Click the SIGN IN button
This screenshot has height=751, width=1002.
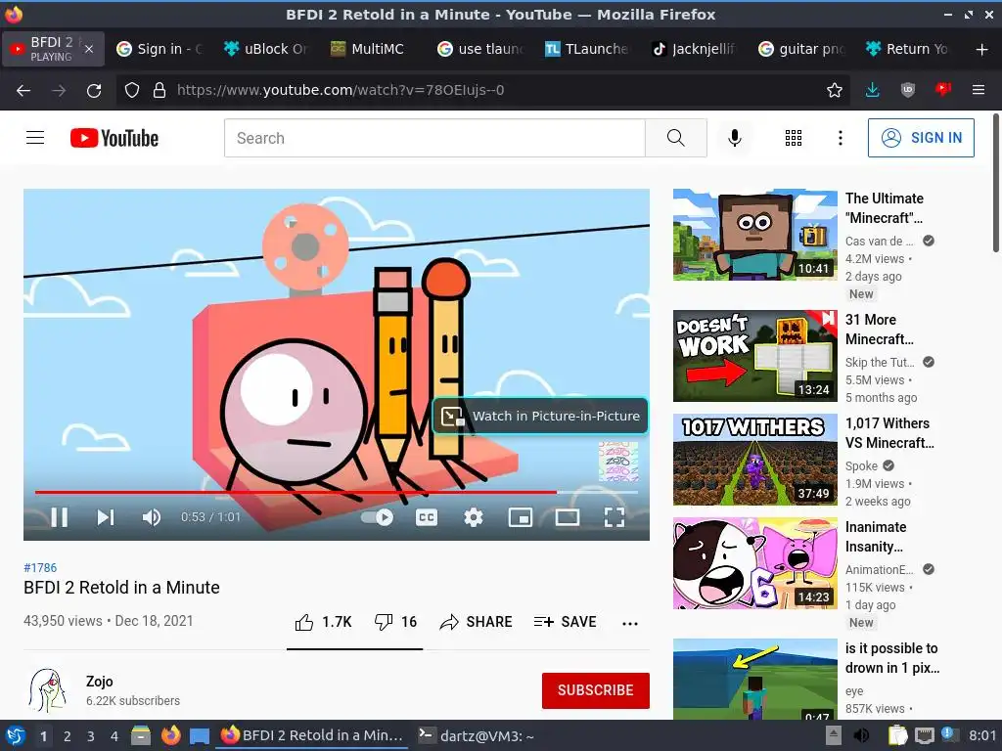click(x=921, y=138)
